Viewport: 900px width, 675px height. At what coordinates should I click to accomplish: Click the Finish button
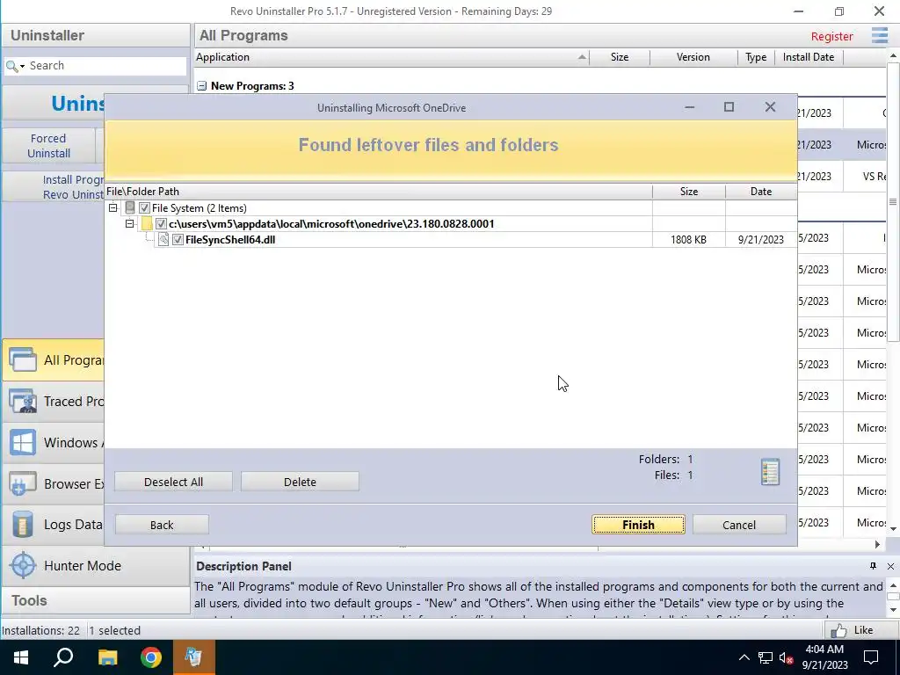tap(638, 525)
